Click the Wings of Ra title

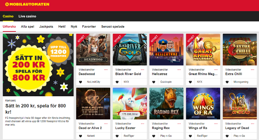pos(198,128)
